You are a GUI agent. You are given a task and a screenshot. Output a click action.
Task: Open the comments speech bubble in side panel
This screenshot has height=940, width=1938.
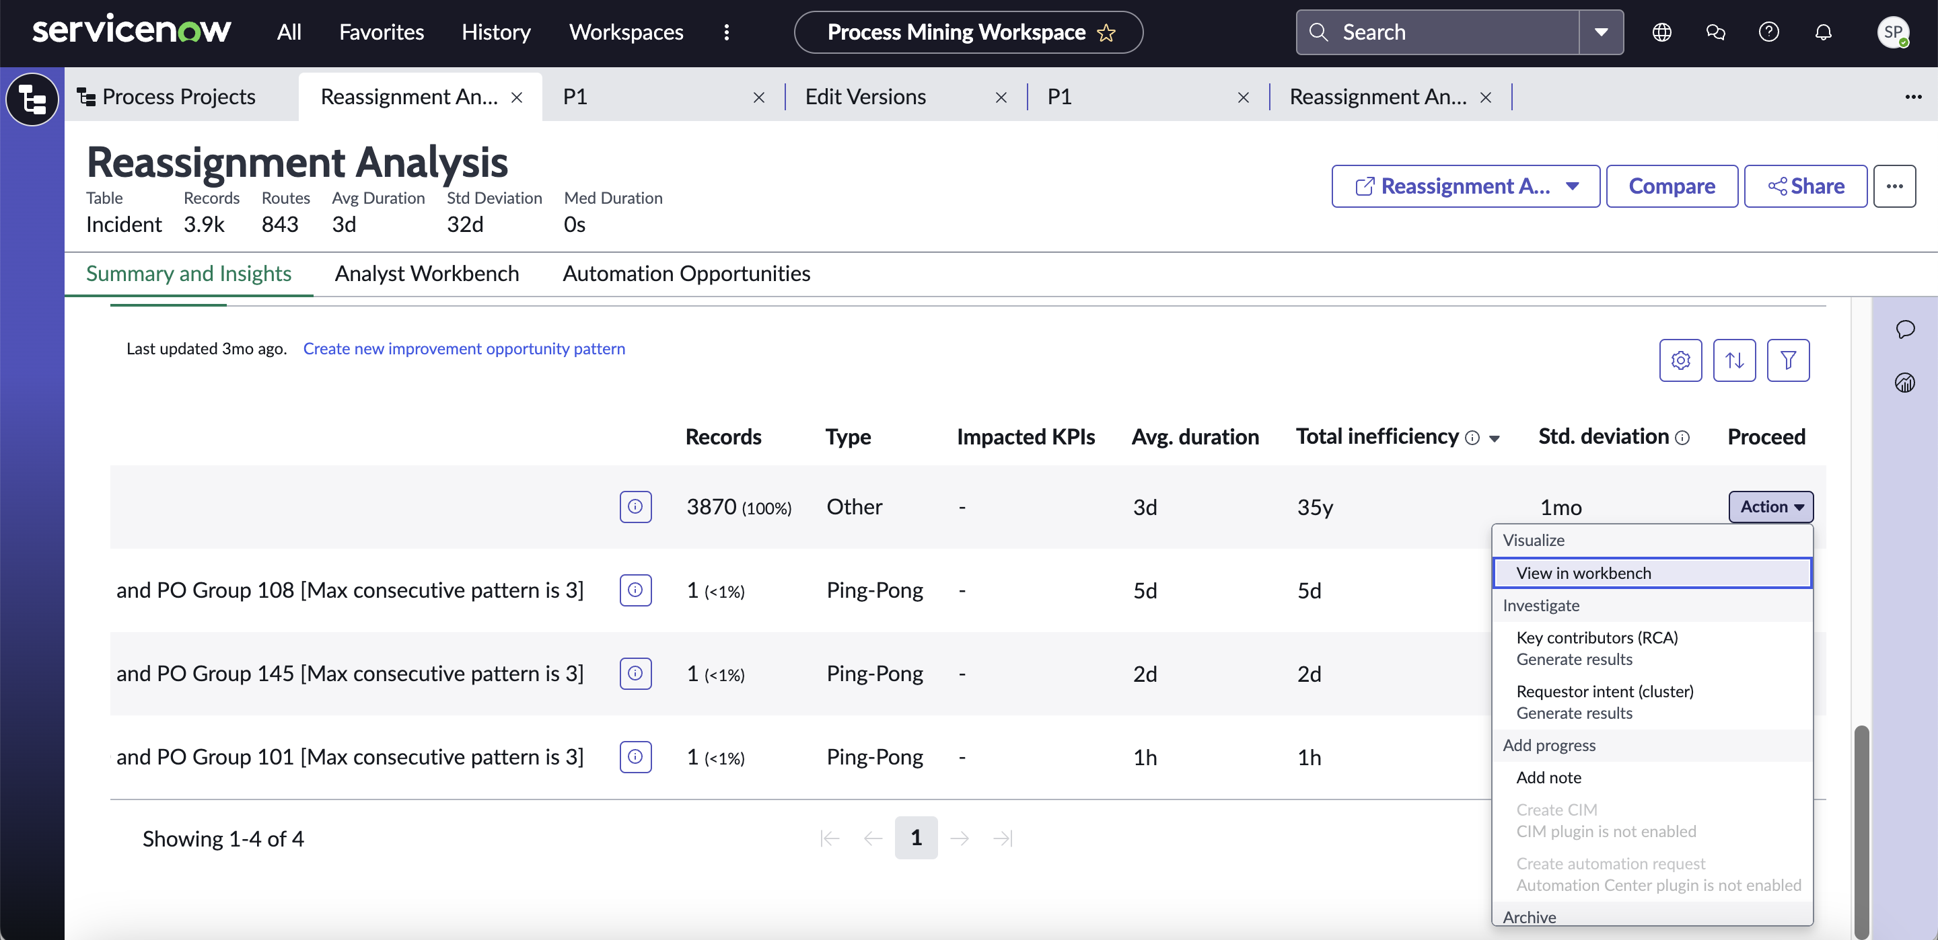[1905, 329]
